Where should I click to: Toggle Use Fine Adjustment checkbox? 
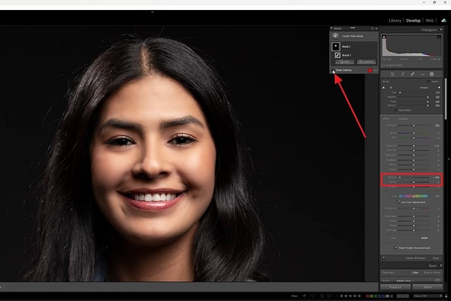pyautogui.click(x=398, y=202)
